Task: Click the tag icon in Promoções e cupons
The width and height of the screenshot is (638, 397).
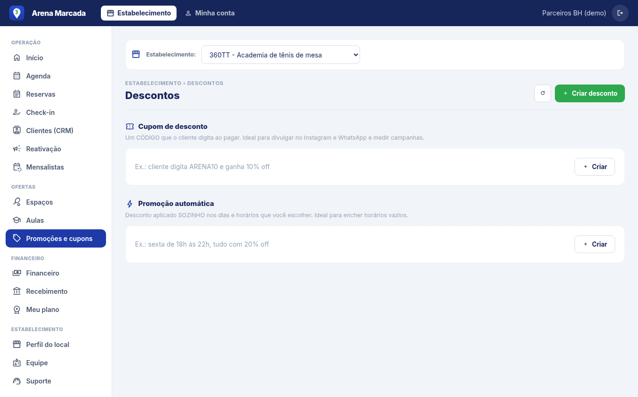Action: [x=17, y=238]
